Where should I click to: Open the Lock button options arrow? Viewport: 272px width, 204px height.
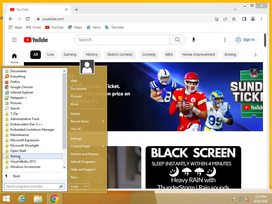coord(86,186)
